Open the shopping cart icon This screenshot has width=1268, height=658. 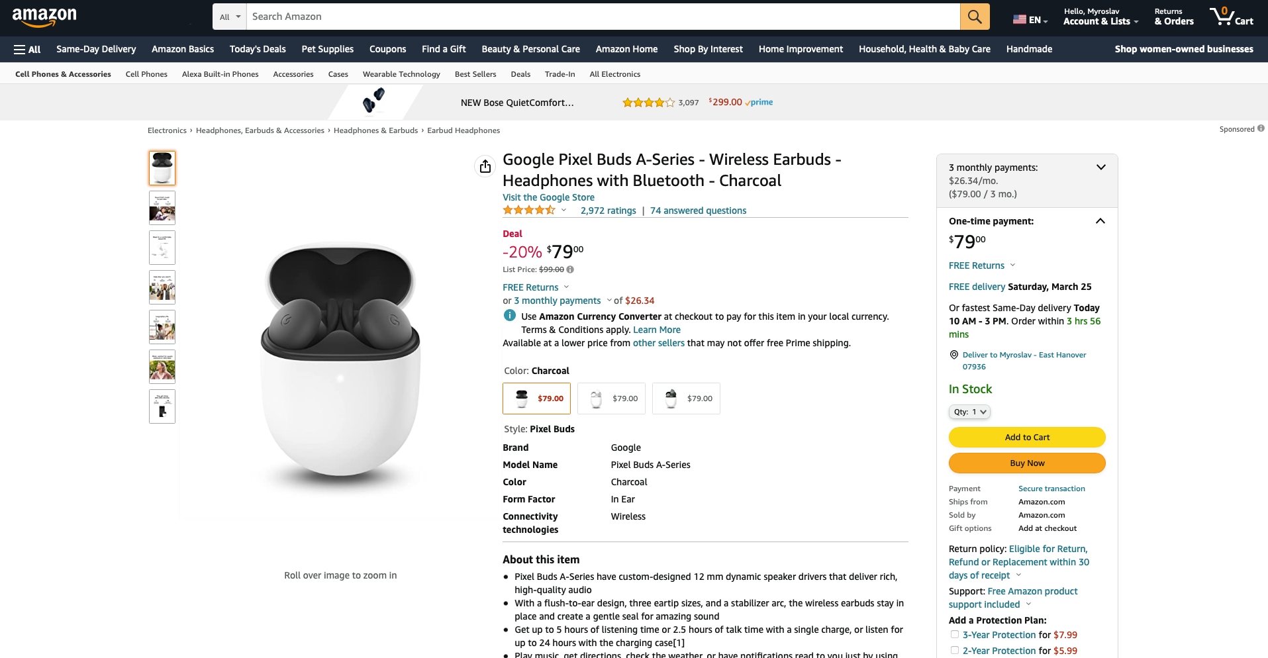1231,17
